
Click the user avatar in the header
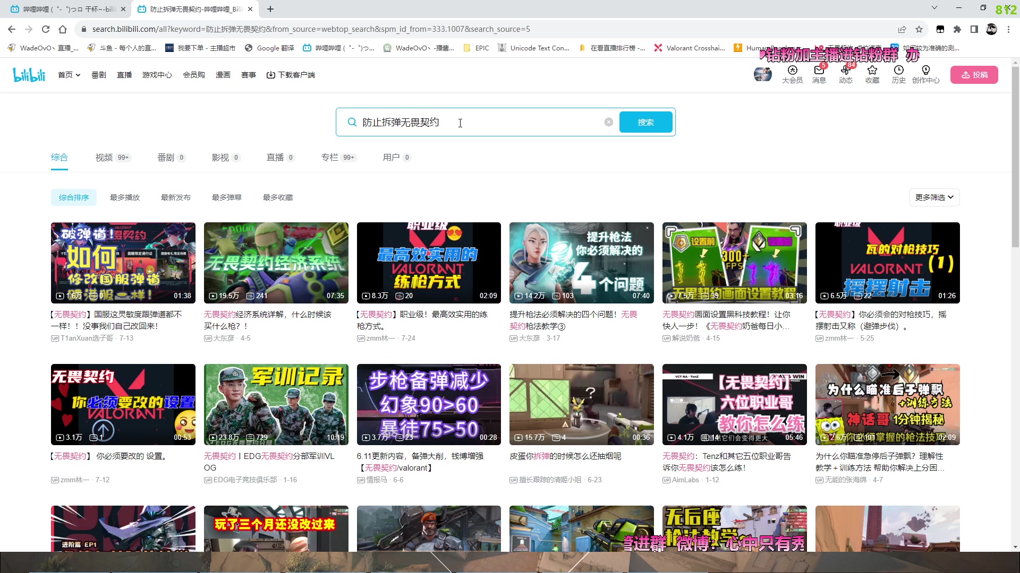click(x=762, y=74)
